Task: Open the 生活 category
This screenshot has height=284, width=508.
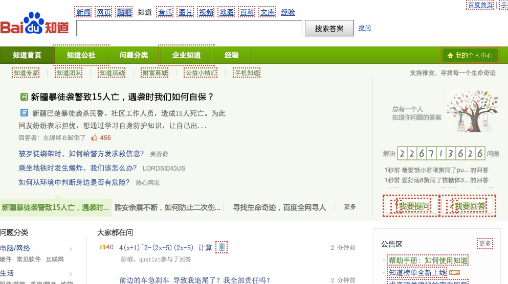Action: pos(7,273)
